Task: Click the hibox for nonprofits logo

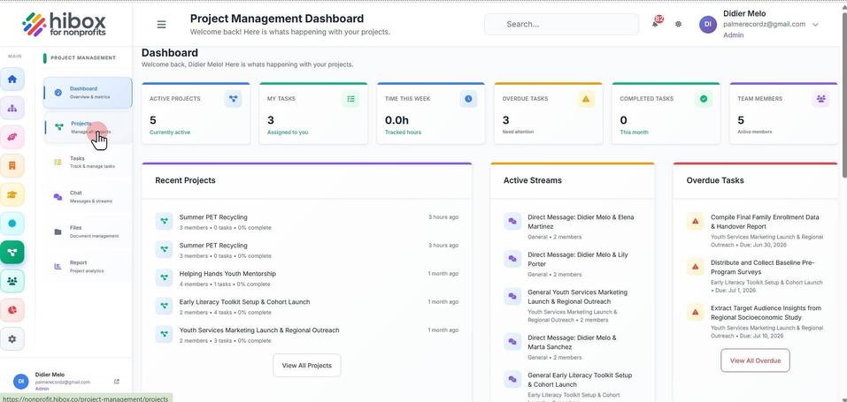Action: 65,24
